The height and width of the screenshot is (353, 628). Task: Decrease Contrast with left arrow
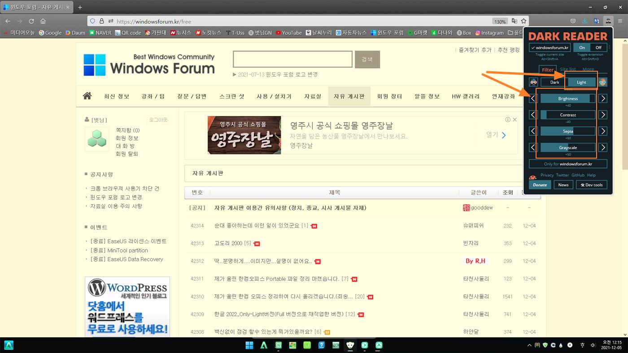coord(533,115)
